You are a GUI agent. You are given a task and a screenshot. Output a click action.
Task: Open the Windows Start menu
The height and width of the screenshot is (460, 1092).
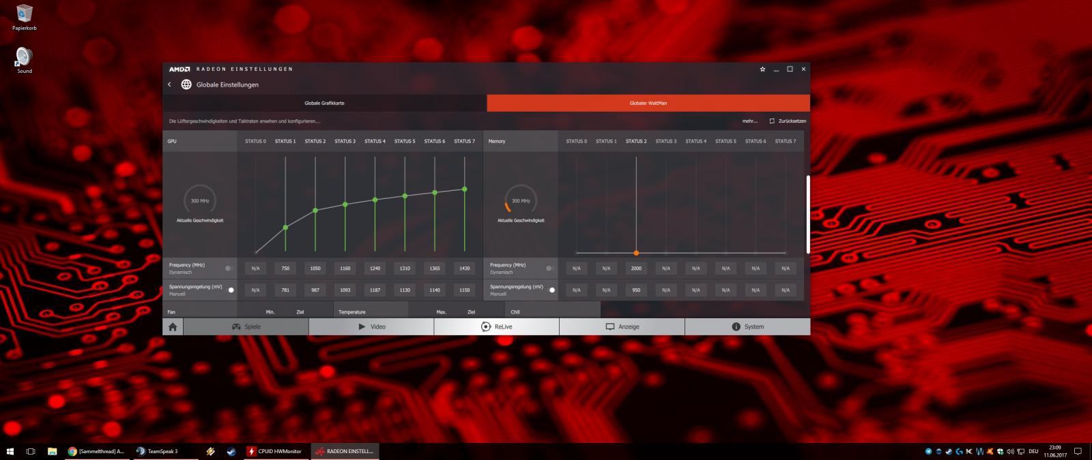pyautogui.click(x=10, y=451)
